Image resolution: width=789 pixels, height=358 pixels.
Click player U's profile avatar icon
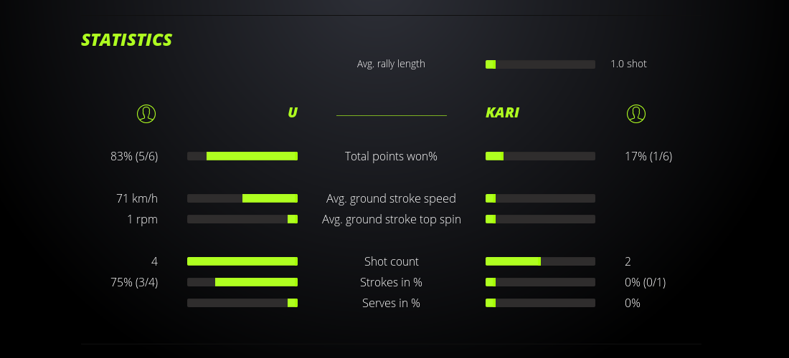point(146,113)
